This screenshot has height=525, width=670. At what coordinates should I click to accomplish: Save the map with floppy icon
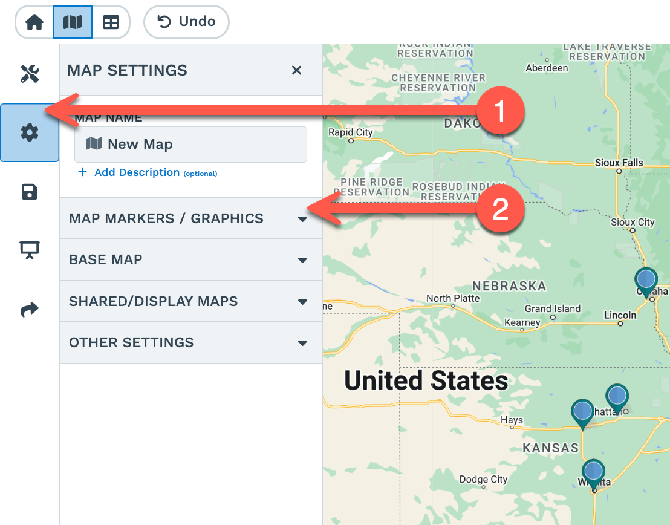click(x=30, y=192)
